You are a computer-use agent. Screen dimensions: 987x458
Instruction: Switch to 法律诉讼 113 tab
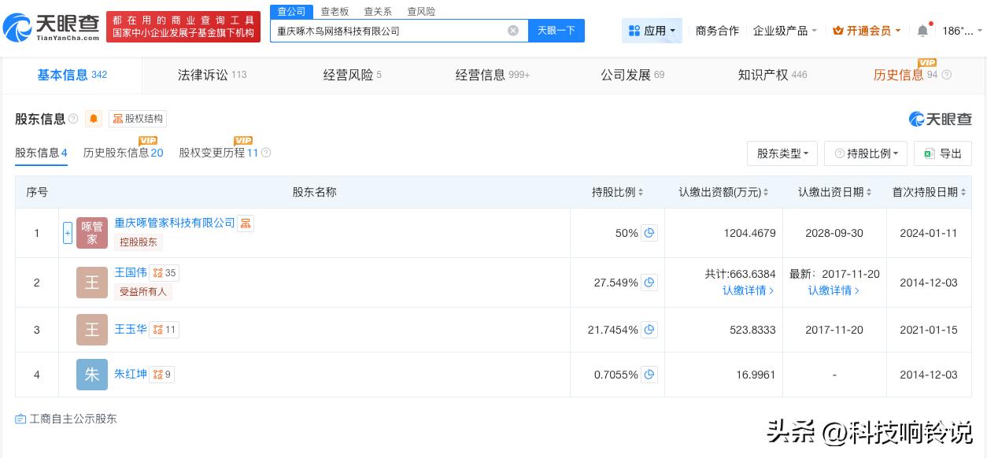[x=212, y=75]
